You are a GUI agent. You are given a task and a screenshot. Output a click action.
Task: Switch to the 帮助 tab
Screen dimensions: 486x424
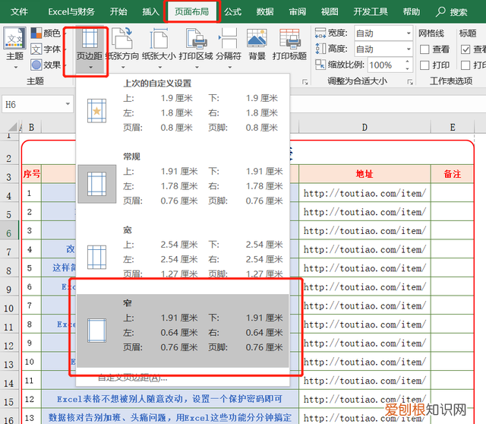coord(412,12)
